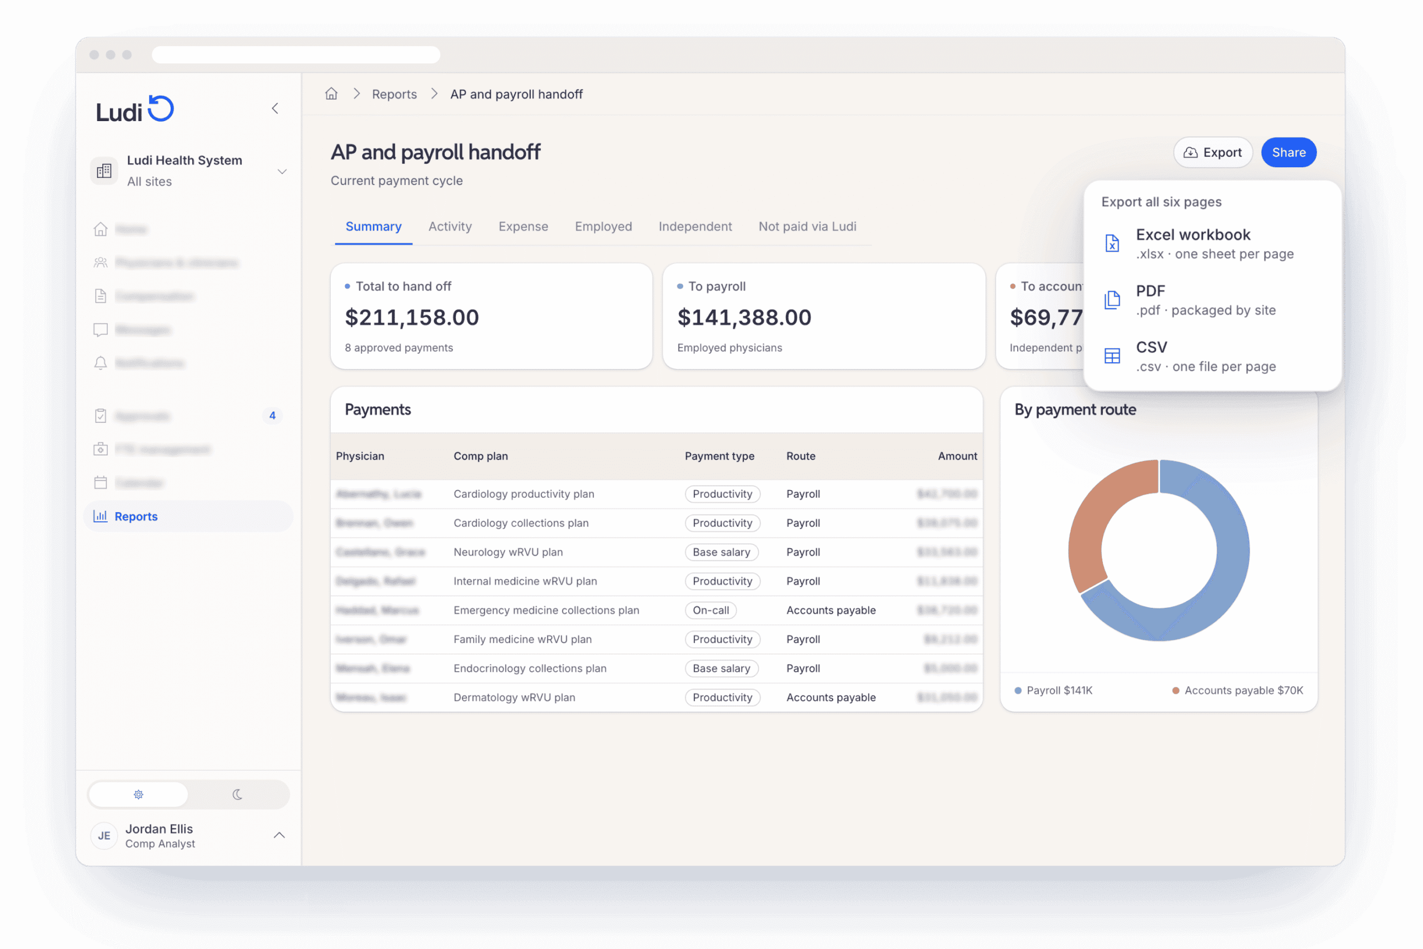
Task: Click the Physician column header
Action: coord(360,456)
